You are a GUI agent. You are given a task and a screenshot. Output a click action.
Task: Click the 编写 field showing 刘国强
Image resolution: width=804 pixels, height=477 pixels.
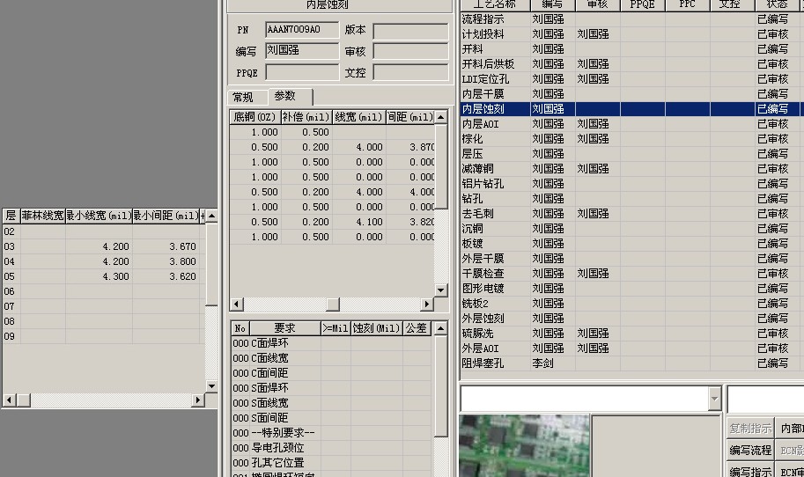pyautogui.click(x=302, y=51)
